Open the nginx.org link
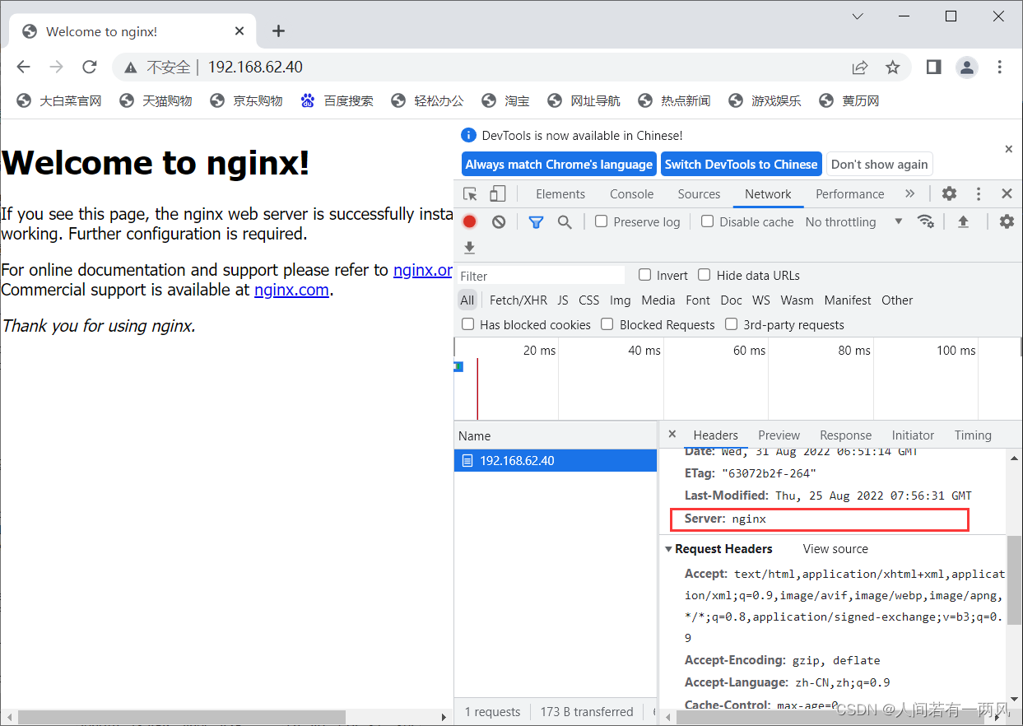 423,270
